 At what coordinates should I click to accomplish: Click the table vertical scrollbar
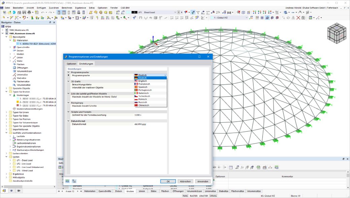coord(348,180)
